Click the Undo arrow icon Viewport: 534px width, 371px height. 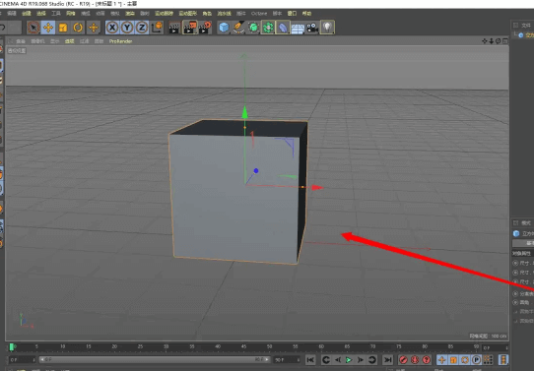[x=3, y=28]
